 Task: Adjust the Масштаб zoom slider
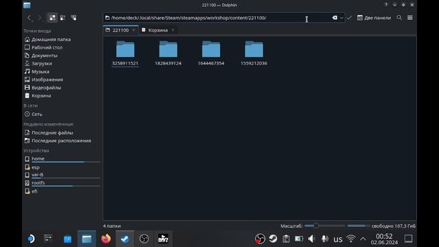[324, 226]
